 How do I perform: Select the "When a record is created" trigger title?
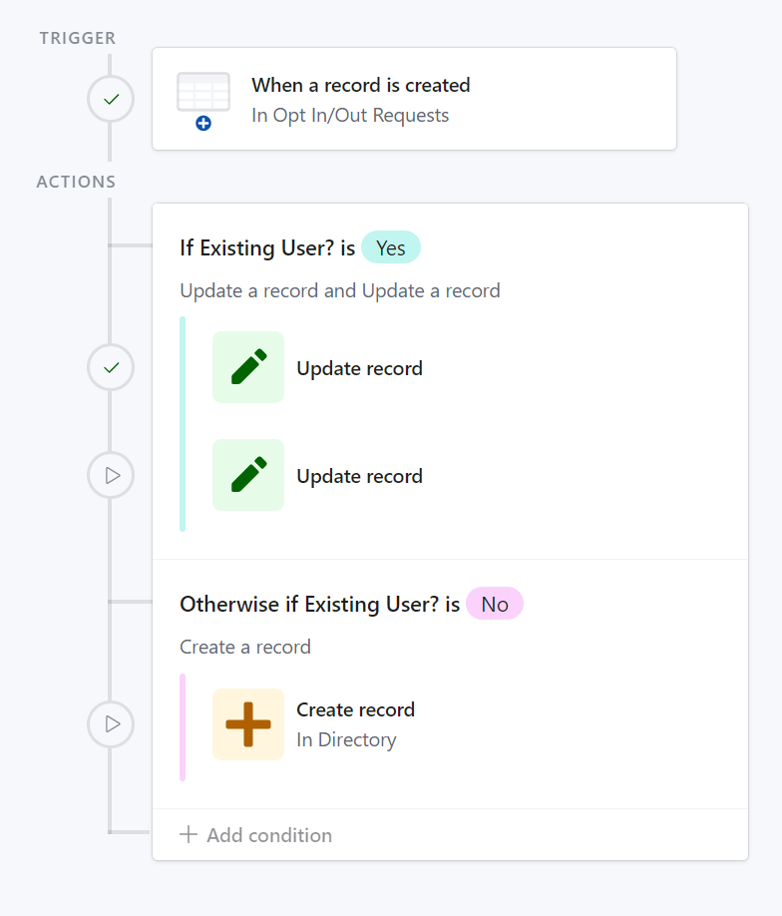click(361, 86)
